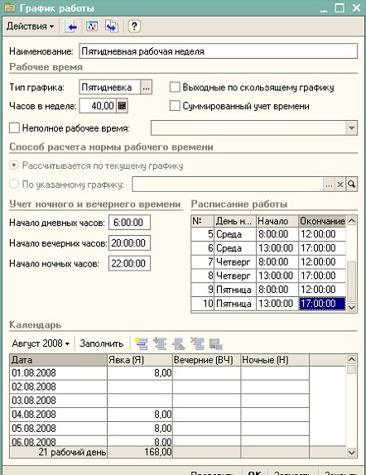Click the Вечерние (ВЧ) column header
Screen dimensions: 366x475
tap(207, 360)
